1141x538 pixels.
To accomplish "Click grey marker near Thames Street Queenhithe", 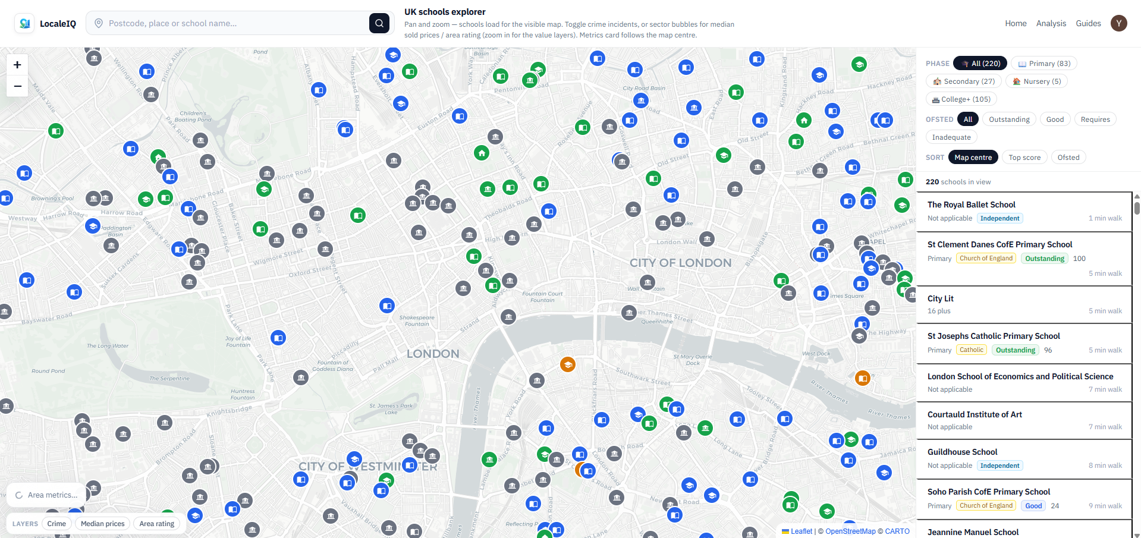I will pos(629,313).
